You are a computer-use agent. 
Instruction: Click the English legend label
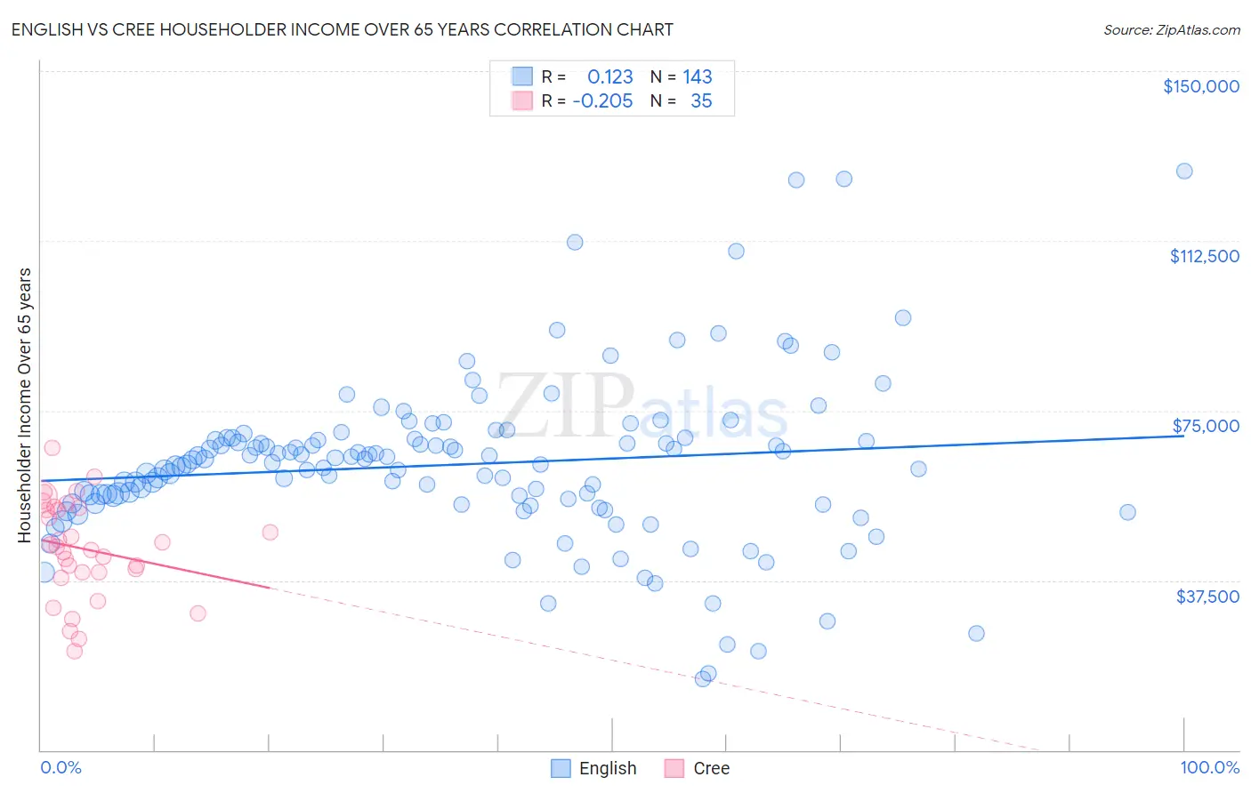click(608, 768)
